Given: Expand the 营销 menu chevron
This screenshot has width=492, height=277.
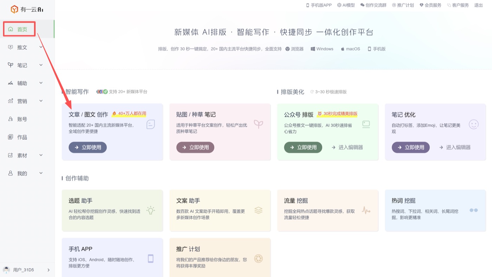Looking at the screenshot, I should pyautogui.click(x=41, y=101).
